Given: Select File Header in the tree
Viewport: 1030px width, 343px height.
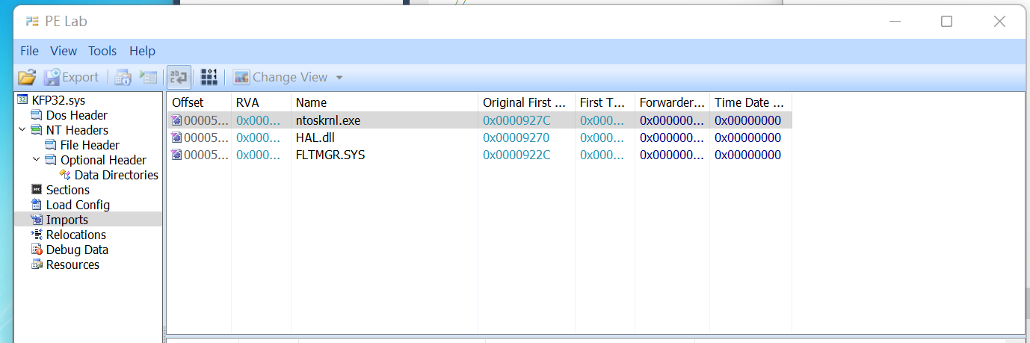Looking at the screenshot, I should coord(90,145).
